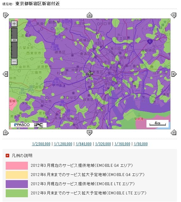Click the 足立区 label on the map
This screenshot has height=202, width=181.
[121, 38]
